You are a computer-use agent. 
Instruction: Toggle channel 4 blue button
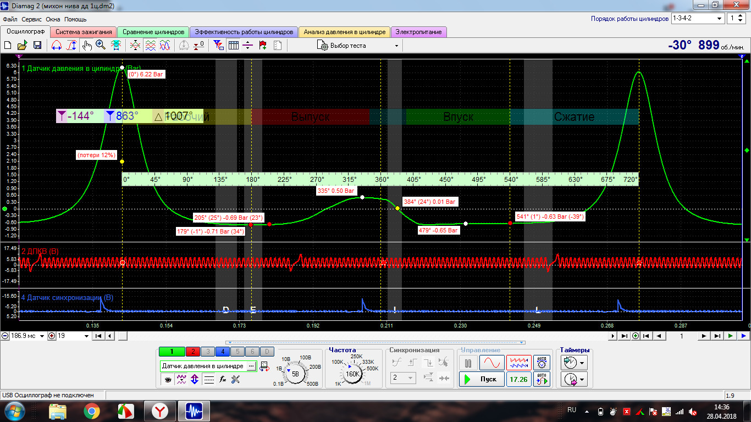pos(222,352)
